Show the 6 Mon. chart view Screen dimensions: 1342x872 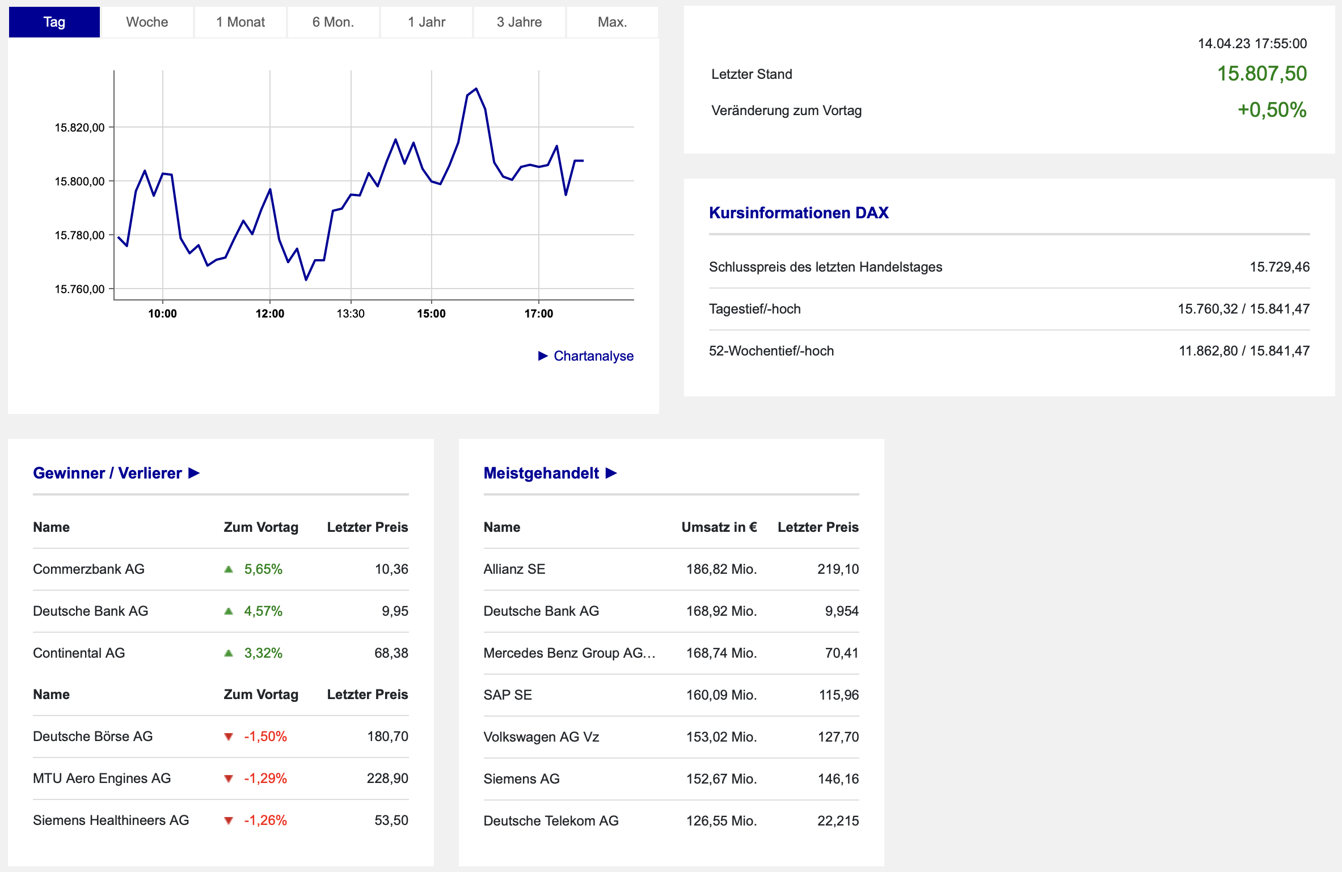333,22
